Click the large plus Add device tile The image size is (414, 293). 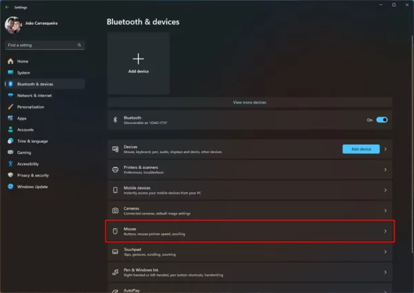point(139,63)
